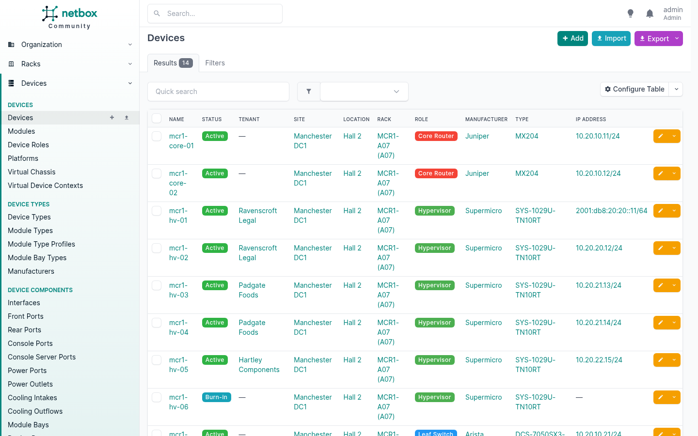This screenshot has width=698, height=436.
Task: Click the Organization menu icon in sidebar
Action: (x=11, y=45)
